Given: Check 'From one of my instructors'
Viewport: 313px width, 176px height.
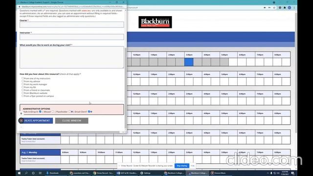Looking at the screenshot, I should (23, 78).
